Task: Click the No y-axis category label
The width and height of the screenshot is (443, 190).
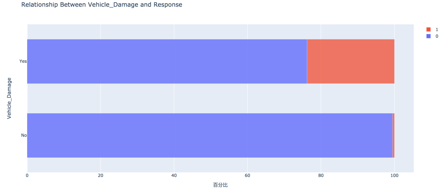Action: (x=24, y=135)
